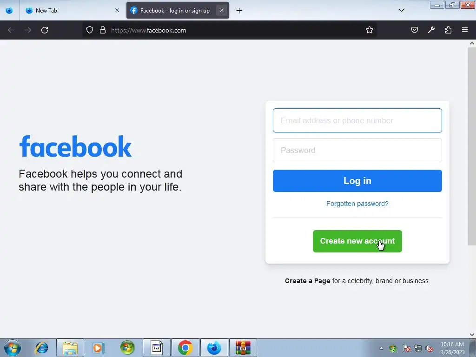Show site security padlock info
This screenshot has width=476, height=357.
click(103, 30)
